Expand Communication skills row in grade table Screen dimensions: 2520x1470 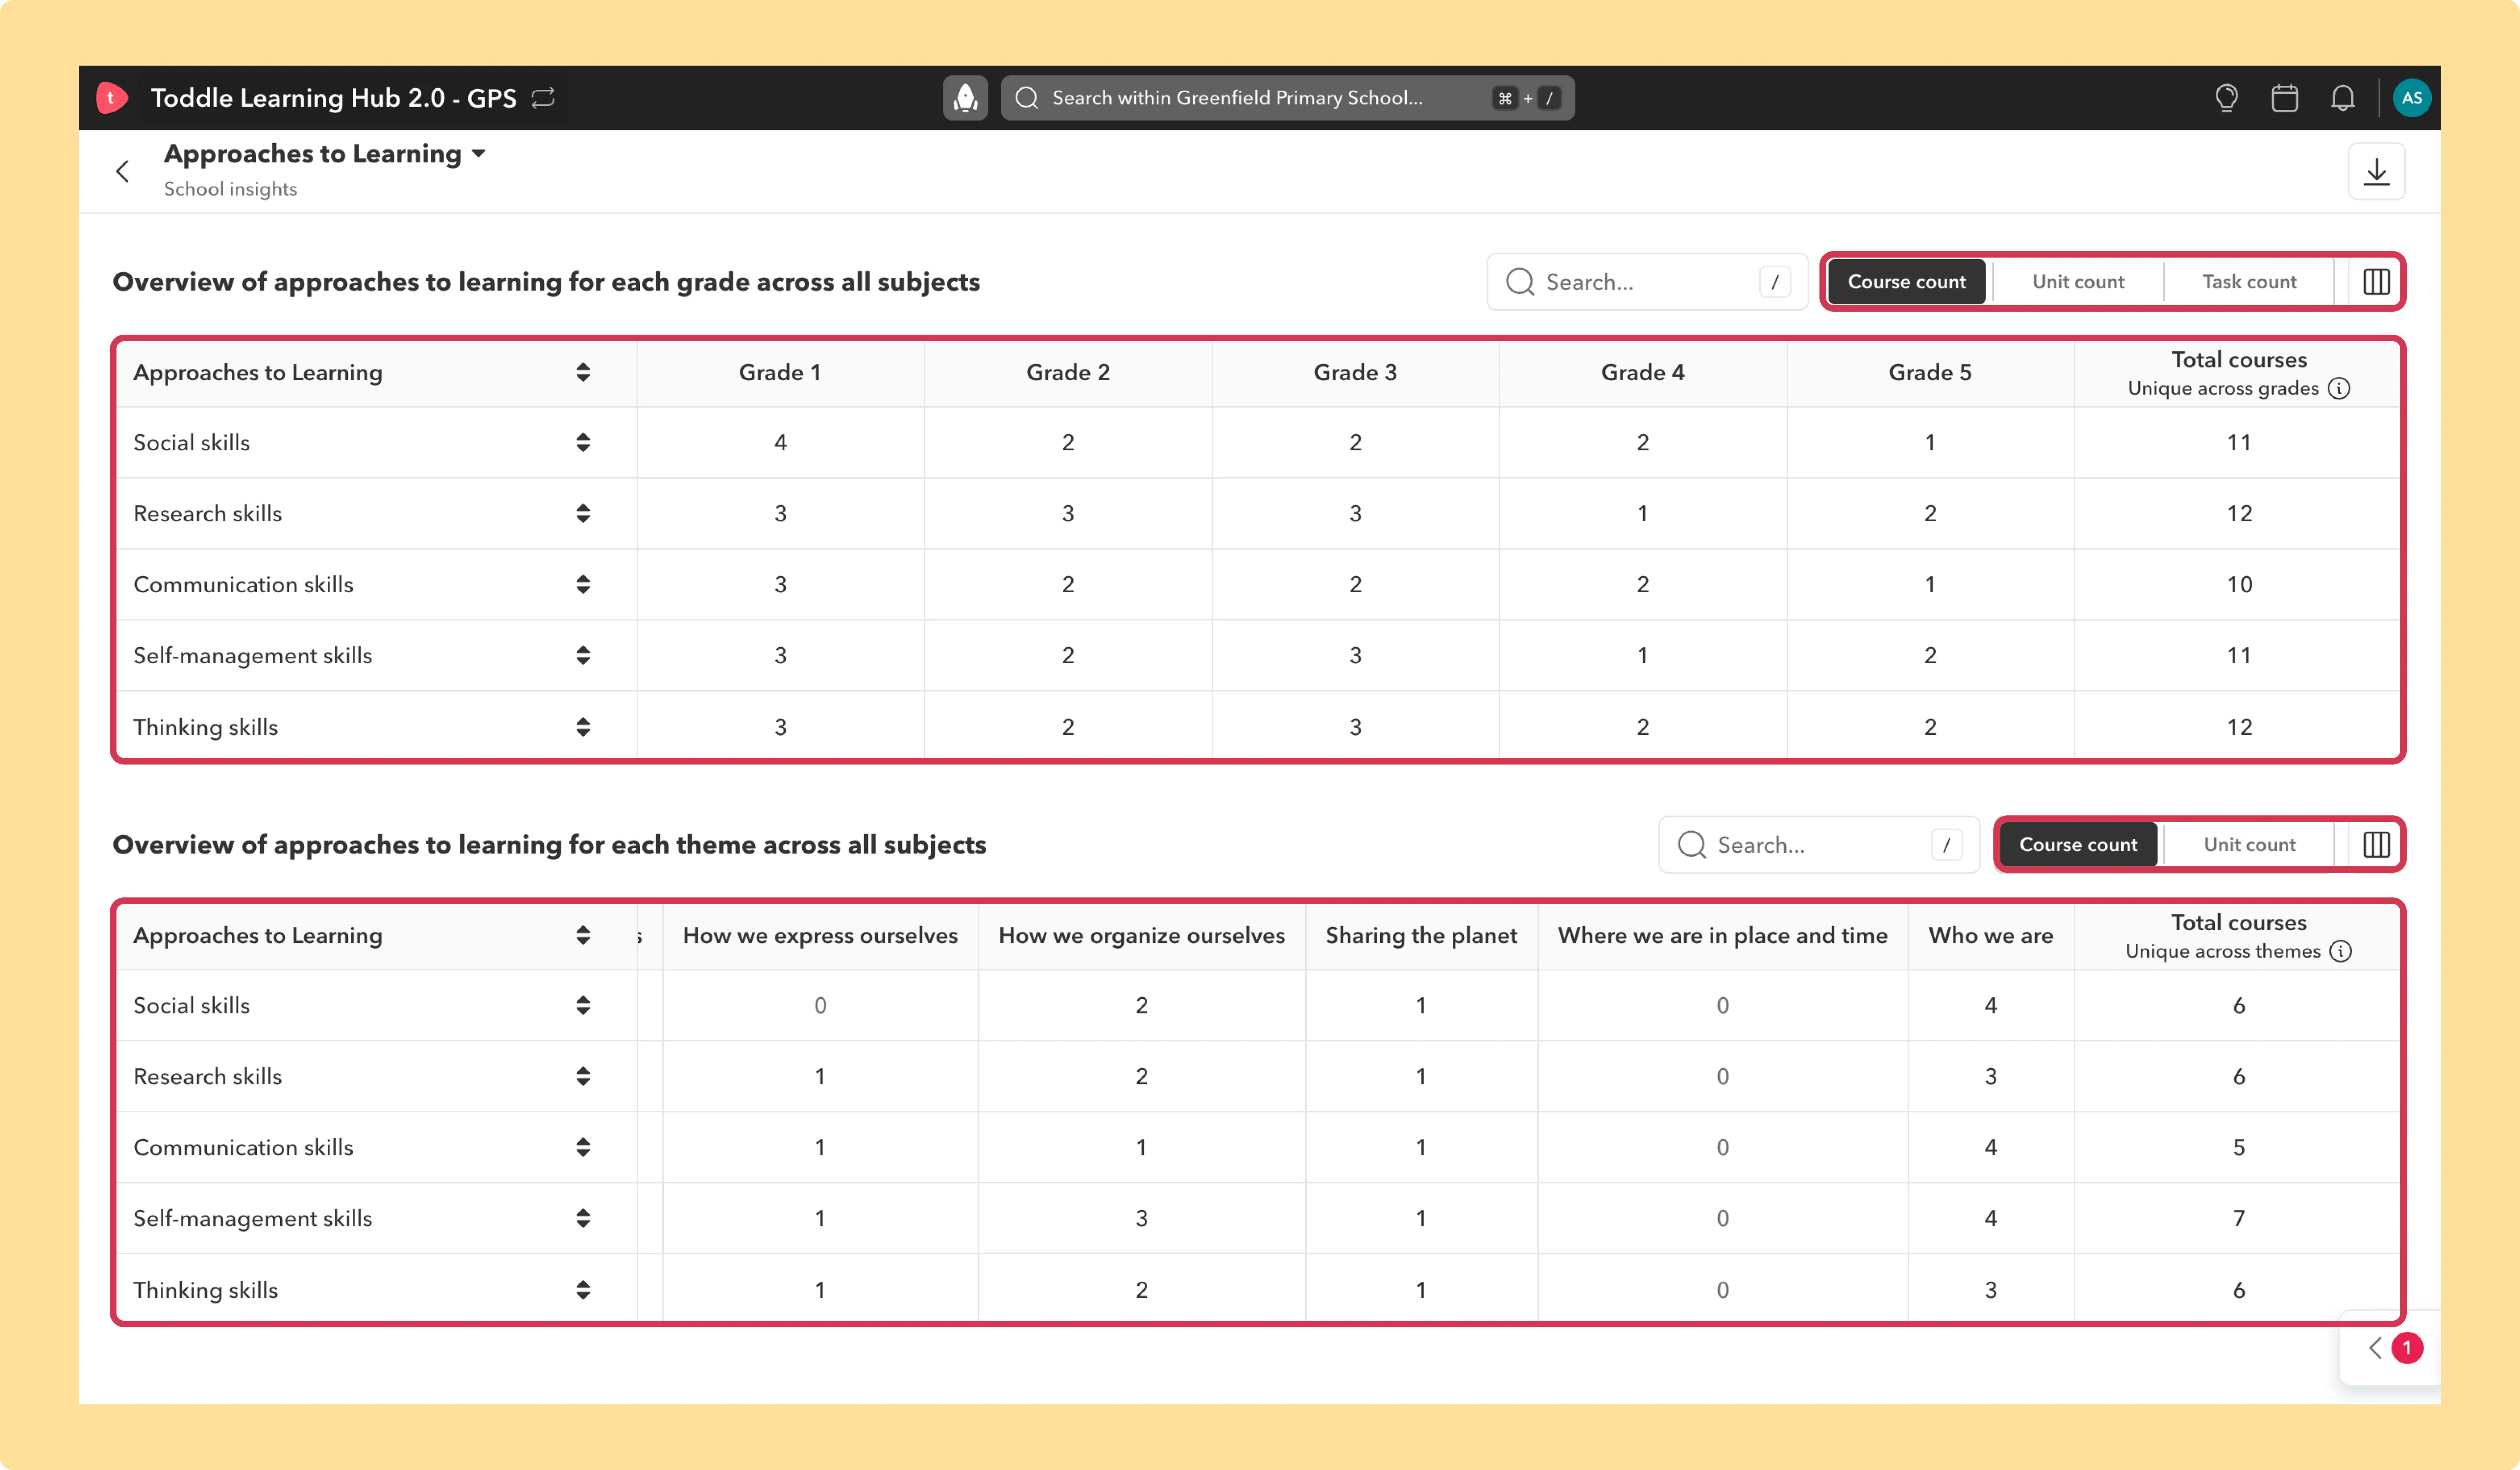(583, 584)
